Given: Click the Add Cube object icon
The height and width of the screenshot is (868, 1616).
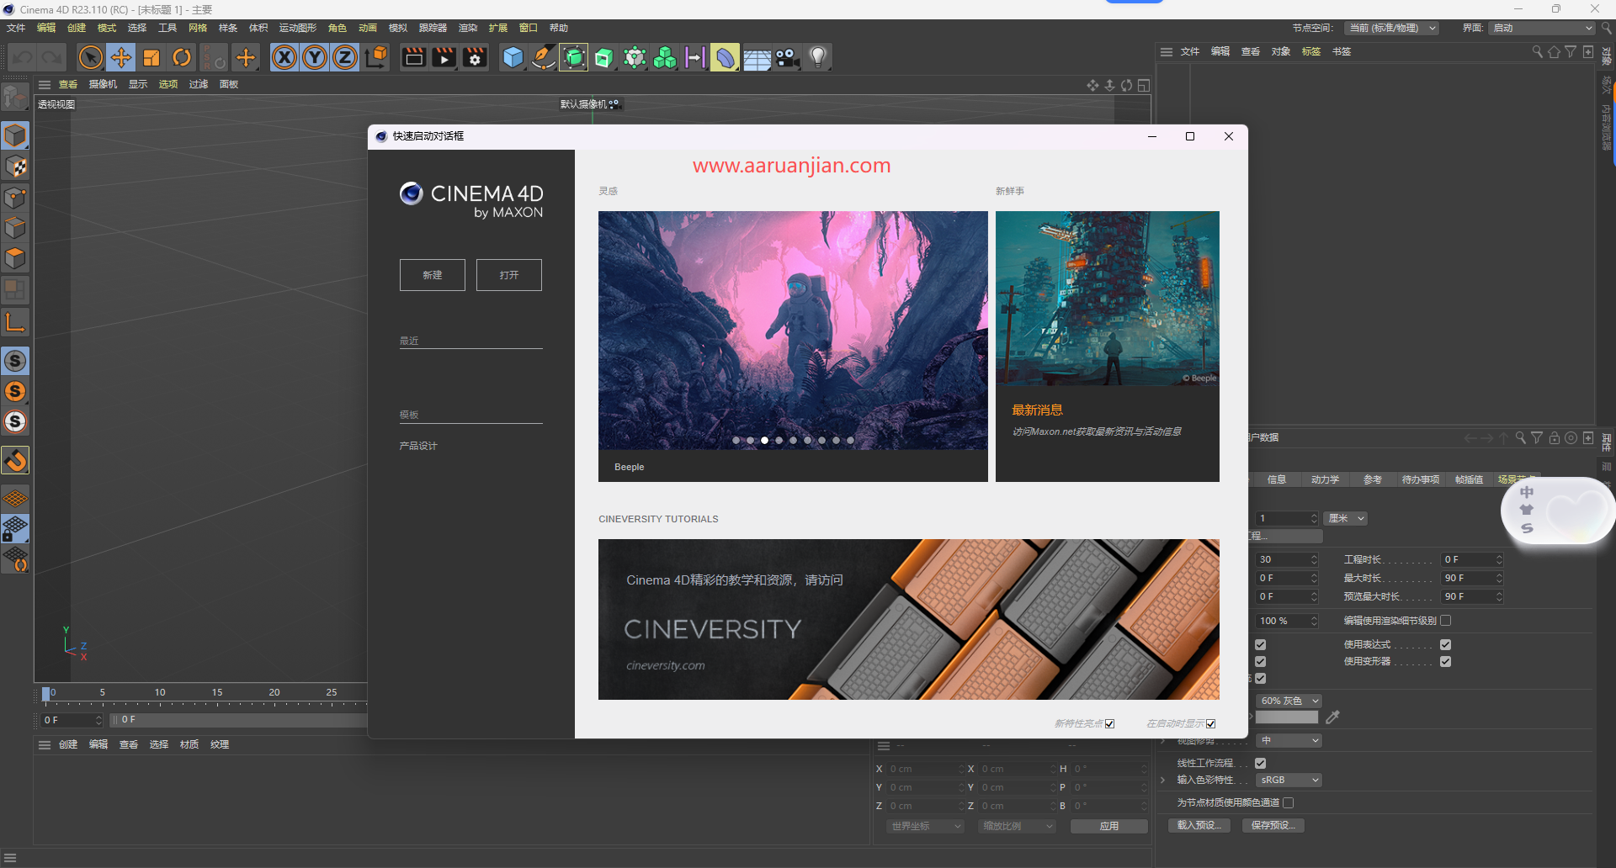Looking at the screenshot, I should click(513, 57).
